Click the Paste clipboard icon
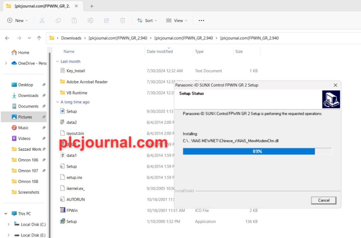This screenshot has height=238, width=361. pos(74,21)
